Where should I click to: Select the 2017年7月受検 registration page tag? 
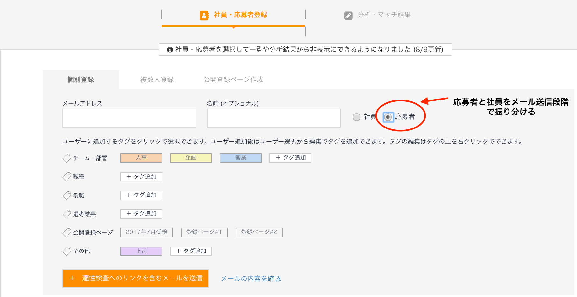point(146,232)
